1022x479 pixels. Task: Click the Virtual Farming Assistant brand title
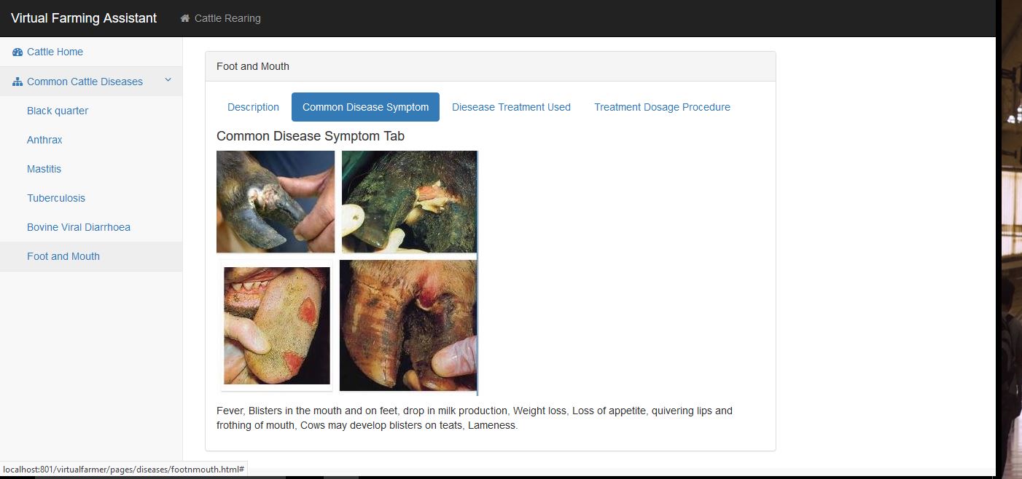(x=84, y=18)
